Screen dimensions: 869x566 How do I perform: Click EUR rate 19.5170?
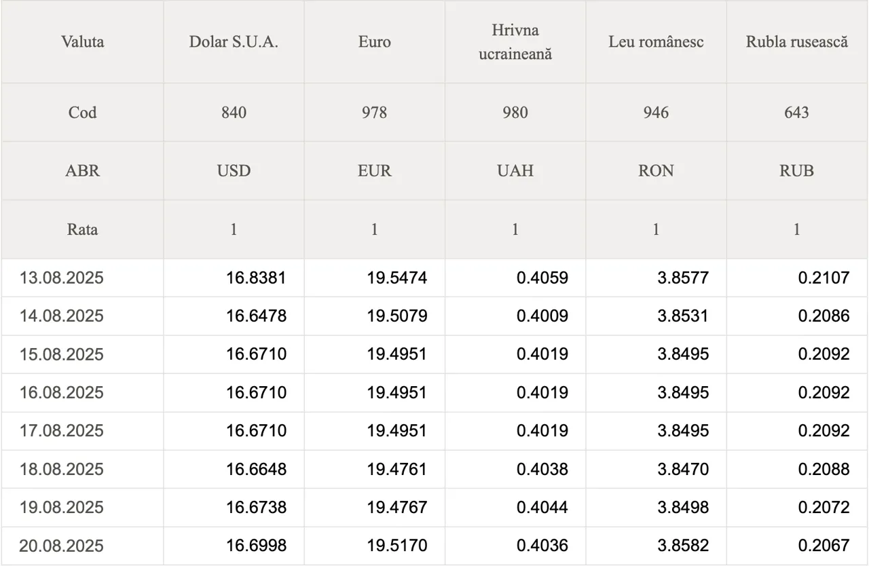397,546
